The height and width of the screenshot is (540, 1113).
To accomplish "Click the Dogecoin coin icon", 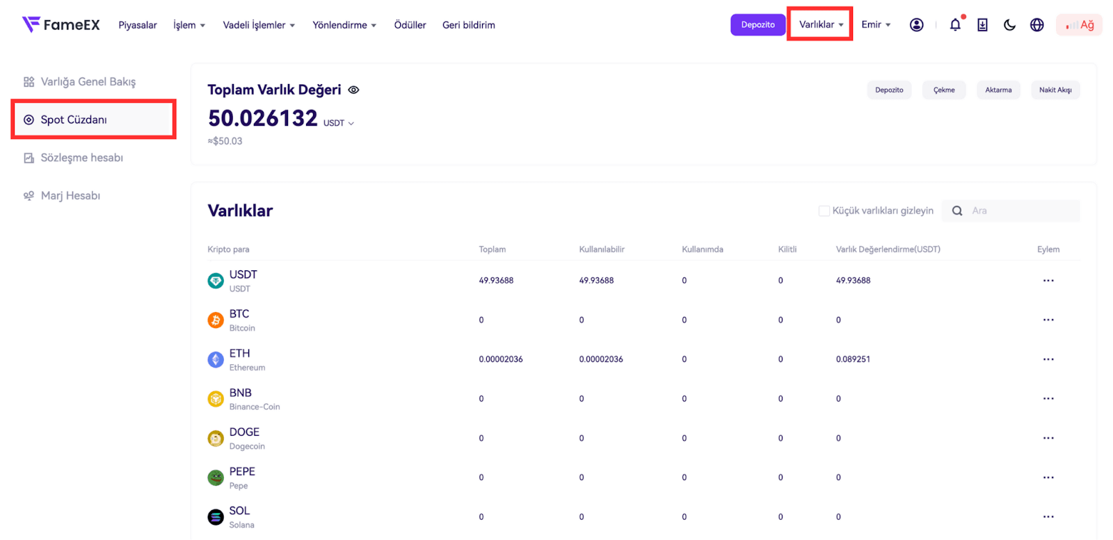I will pyautogui.click(x=216, y=439).
